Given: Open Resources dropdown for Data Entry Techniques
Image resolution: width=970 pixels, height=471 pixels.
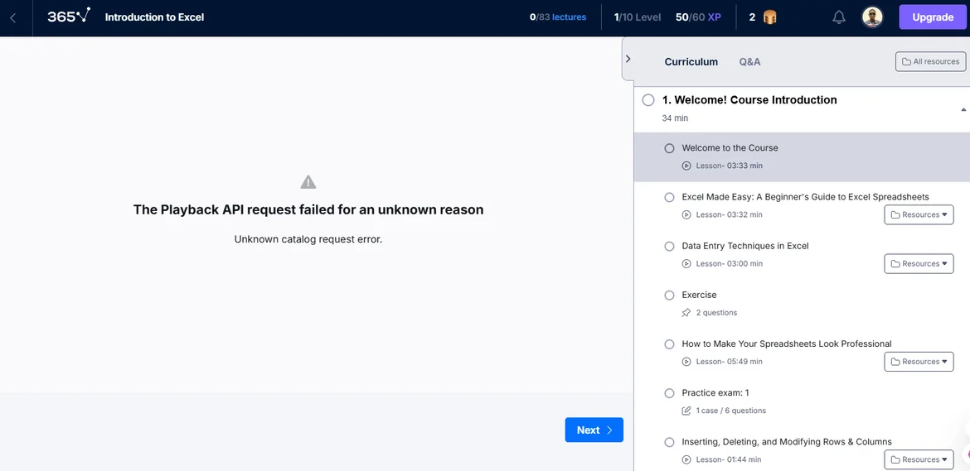Looking at the screenshot, I should (919, 263).
